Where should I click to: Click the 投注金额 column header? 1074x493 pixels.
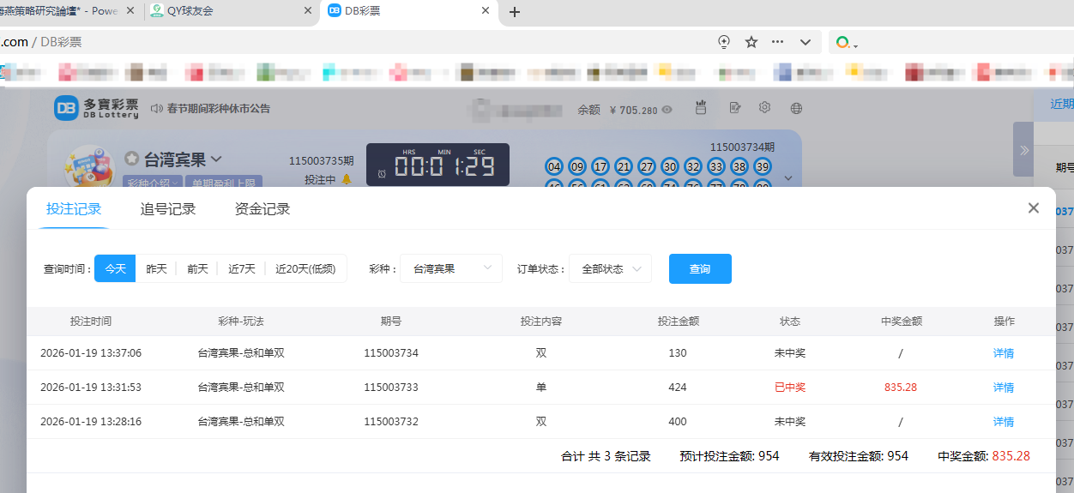[679, 322]
